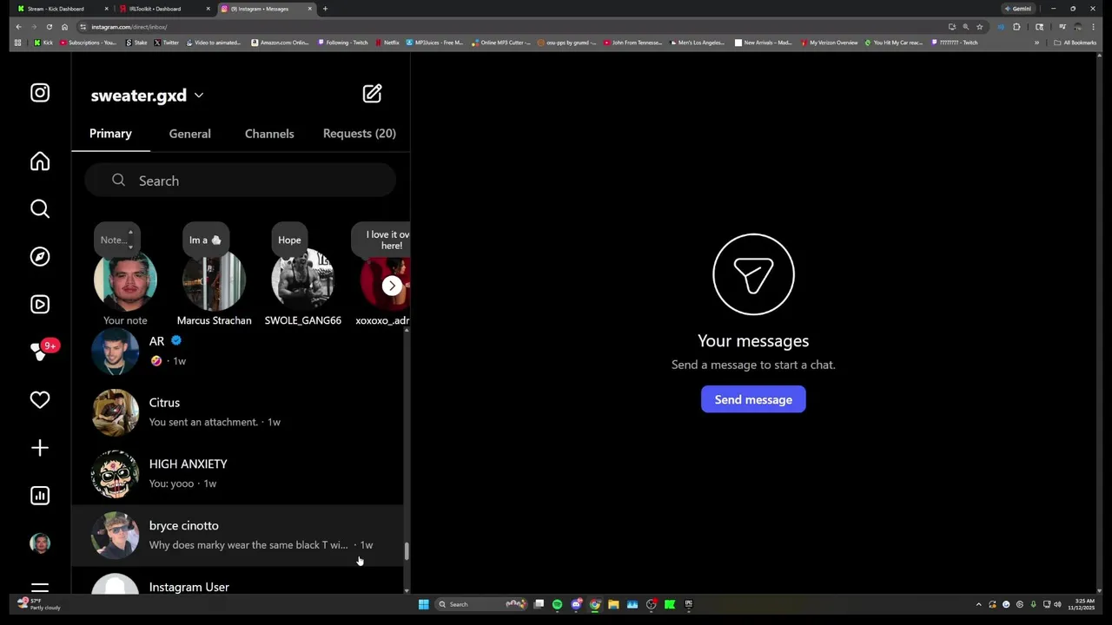Switch to Stream - Kick Dashboard browser tab

point(61,9)
